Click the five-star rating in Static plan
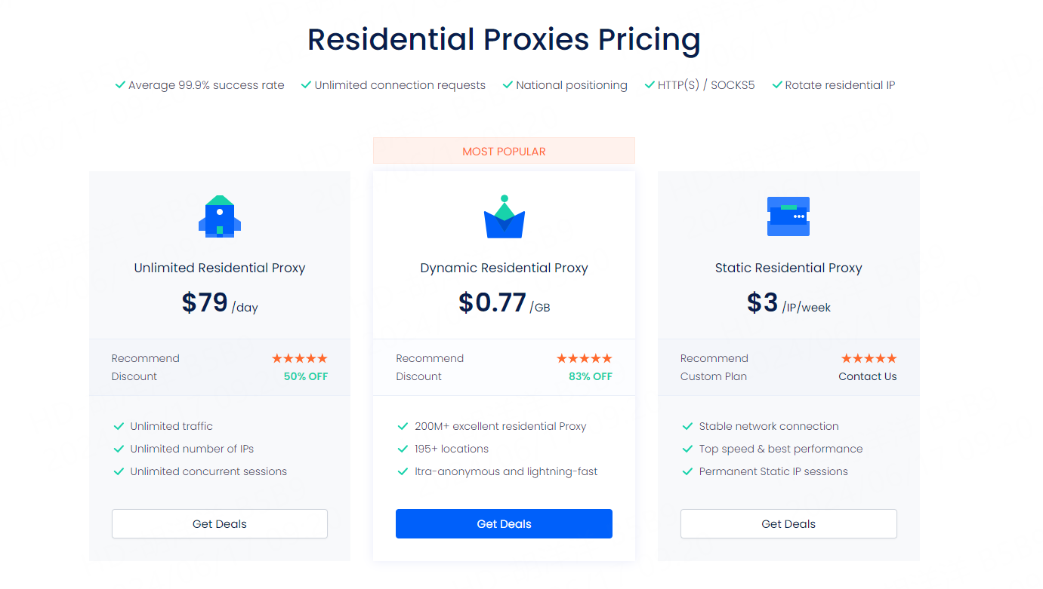 [869, 358]
